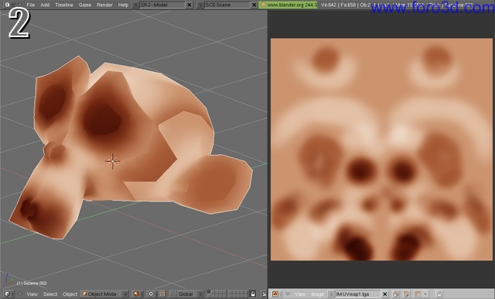Open the image browse selector beside IM:UVmap1.tga
Image resolution: width=495 pixels, height=299 pixels.
pyautogui.click(x=332, y=294)
